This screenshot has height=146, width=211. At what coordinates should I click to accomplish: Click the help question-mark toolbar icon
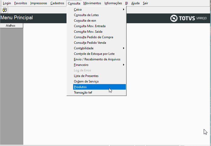(x=5, y=10)
